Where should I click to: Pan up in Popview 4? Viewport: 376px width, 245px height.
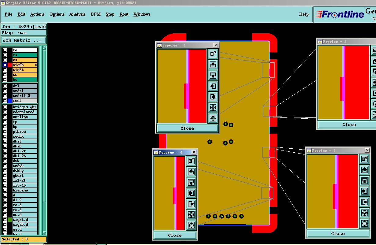(x=191, y=172)
